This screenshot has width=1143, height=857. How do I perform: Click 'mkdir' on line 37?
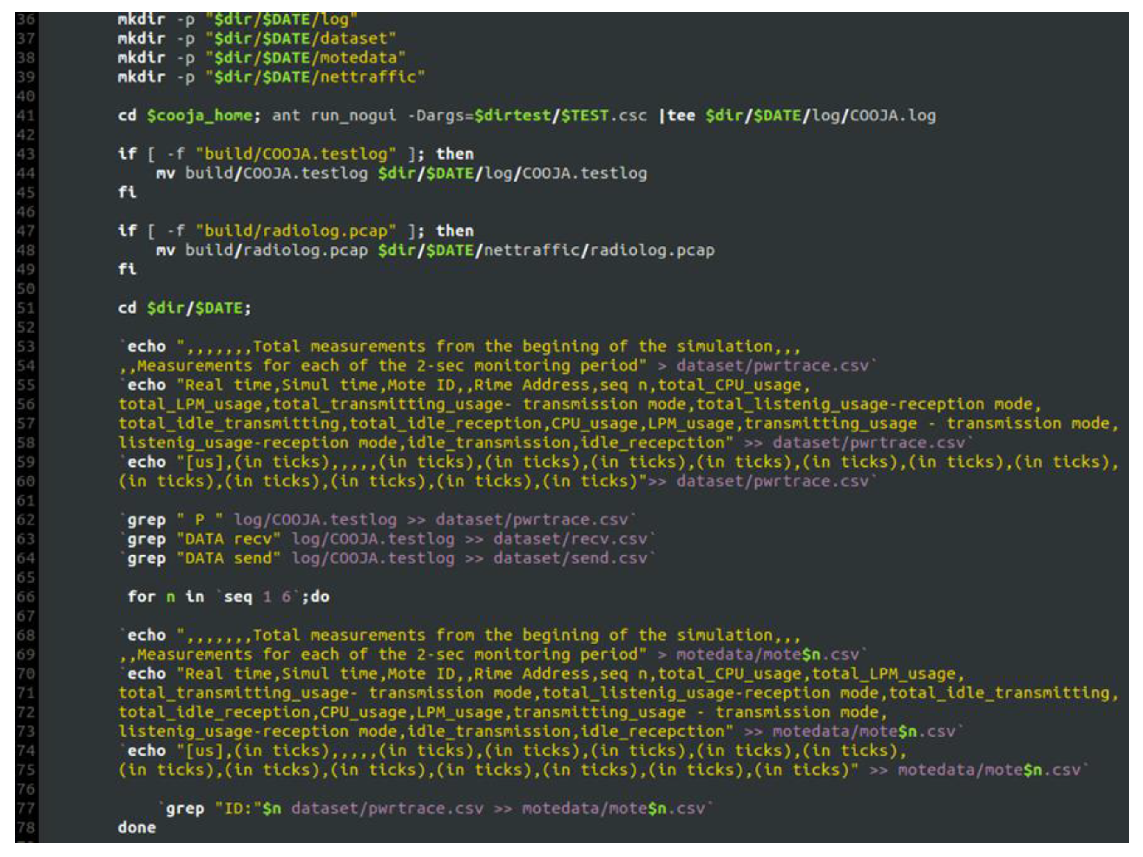pyautogui.click(x=141, y=39)
